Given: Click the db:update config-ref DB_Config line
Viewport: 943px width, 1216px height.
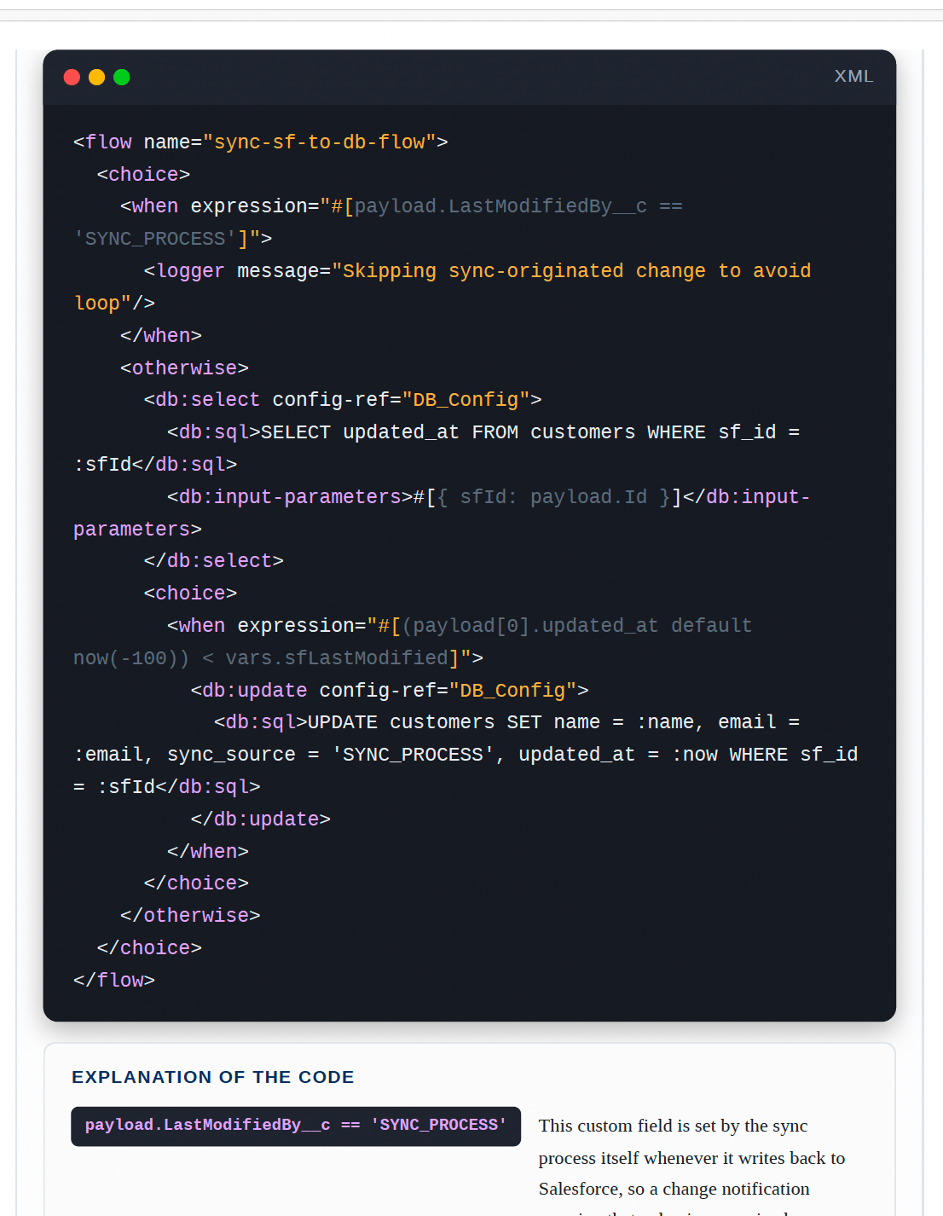Looking at the screenshot, I should pos(390,691).
